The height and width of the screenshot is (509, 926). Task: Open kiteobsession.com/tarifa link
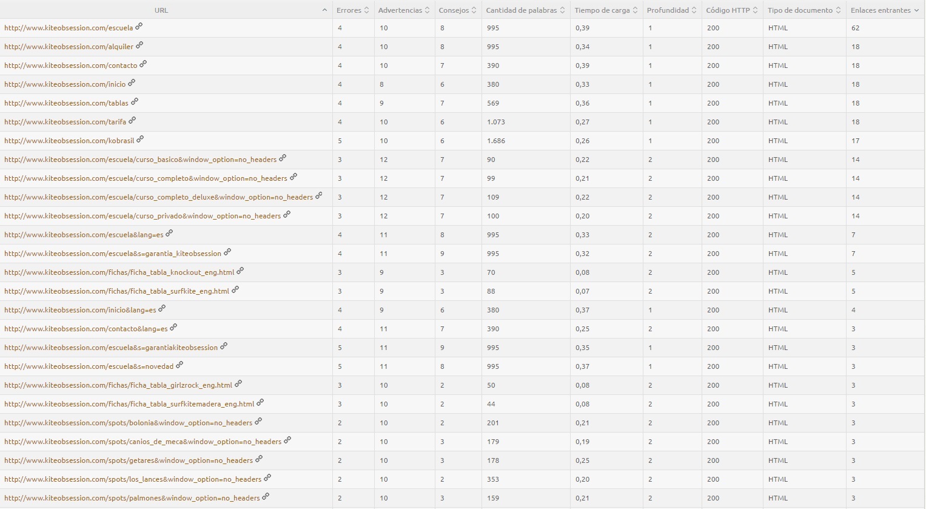[65, 122]
